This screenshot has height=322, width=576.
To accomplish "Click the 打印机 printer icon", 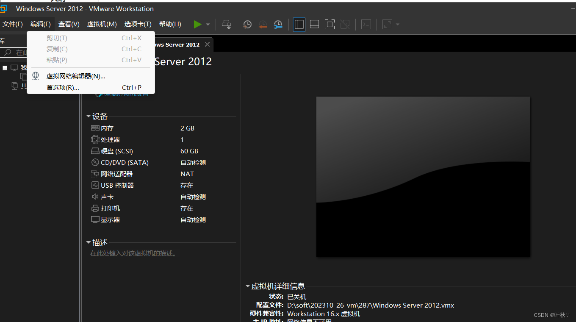I will click(x=95, y=208).
